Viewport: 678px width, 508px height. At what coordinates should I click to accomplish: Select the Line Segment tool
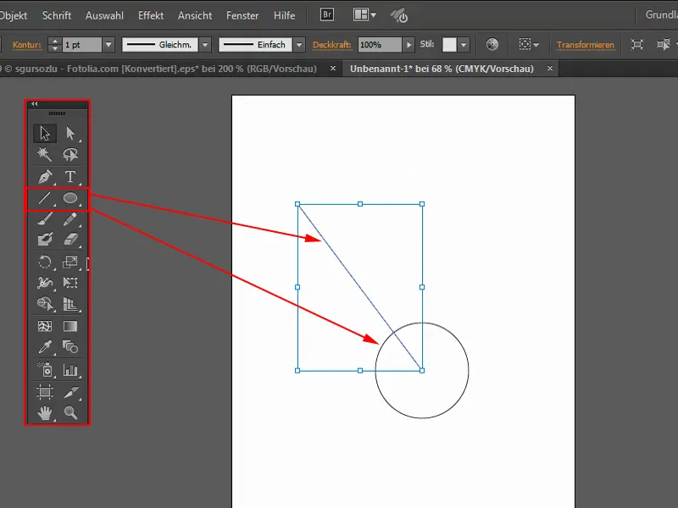point(45,198)
